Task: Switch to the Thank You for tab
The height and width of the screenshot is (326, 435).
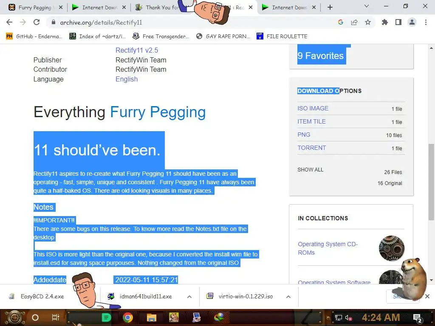Action: click(158, 8)
